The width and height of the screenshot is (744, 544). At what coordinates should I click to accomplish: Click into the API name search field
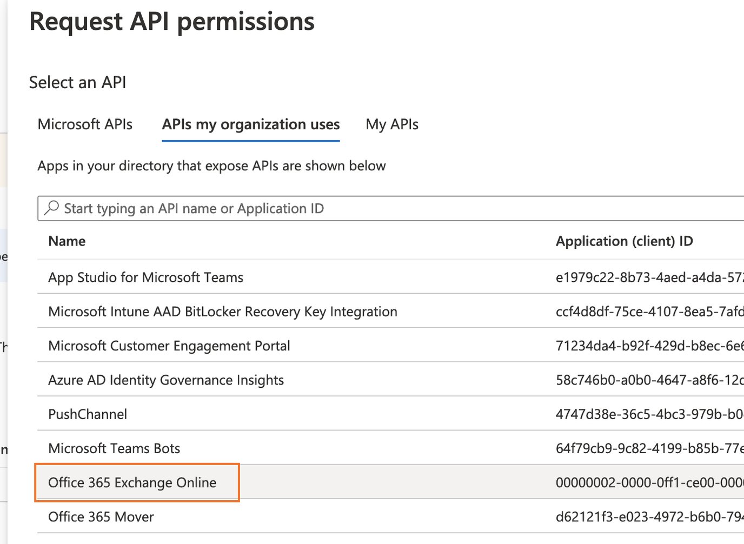(216, 208)
